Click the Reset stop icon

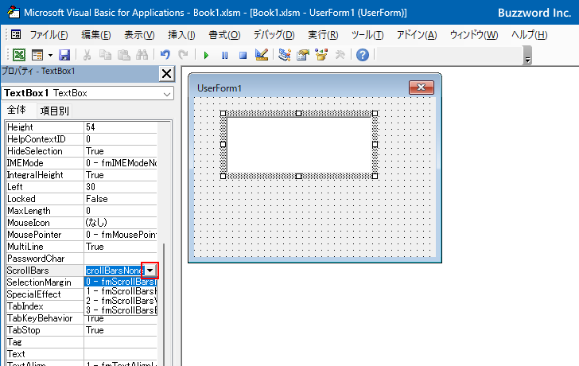[x=243, y=56]
